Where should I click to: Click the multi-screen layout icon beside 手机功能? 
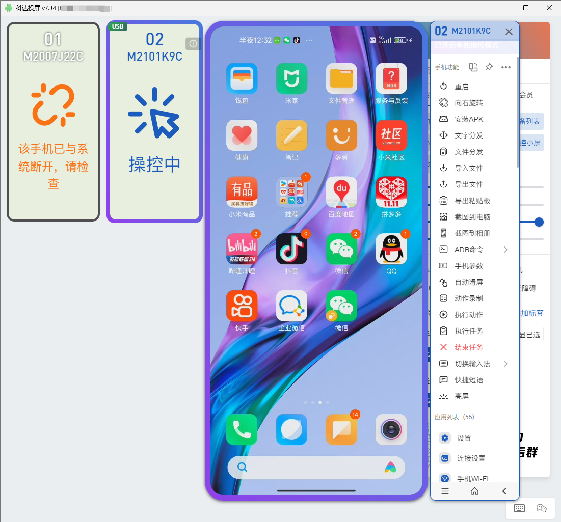click(473, 67)
